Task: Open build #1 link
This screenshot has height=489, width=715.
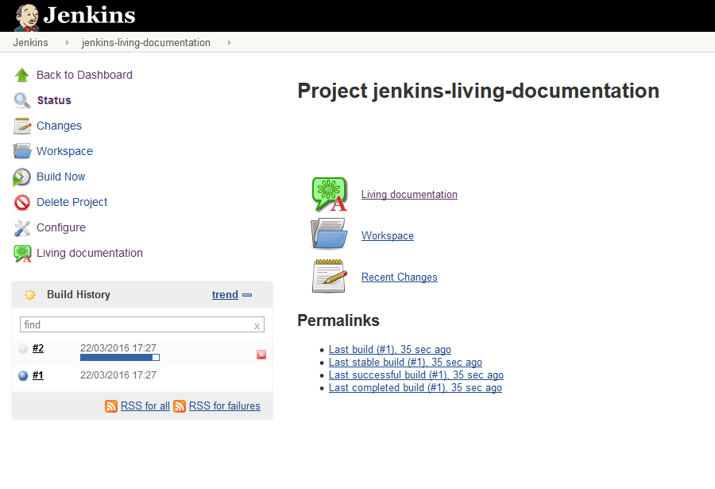Action: 38,375
